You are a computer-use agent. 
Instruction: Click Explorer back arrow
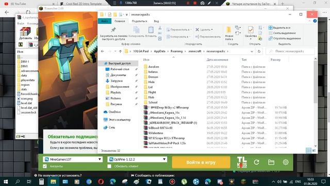pyautogui.click(x=103, y=51)
